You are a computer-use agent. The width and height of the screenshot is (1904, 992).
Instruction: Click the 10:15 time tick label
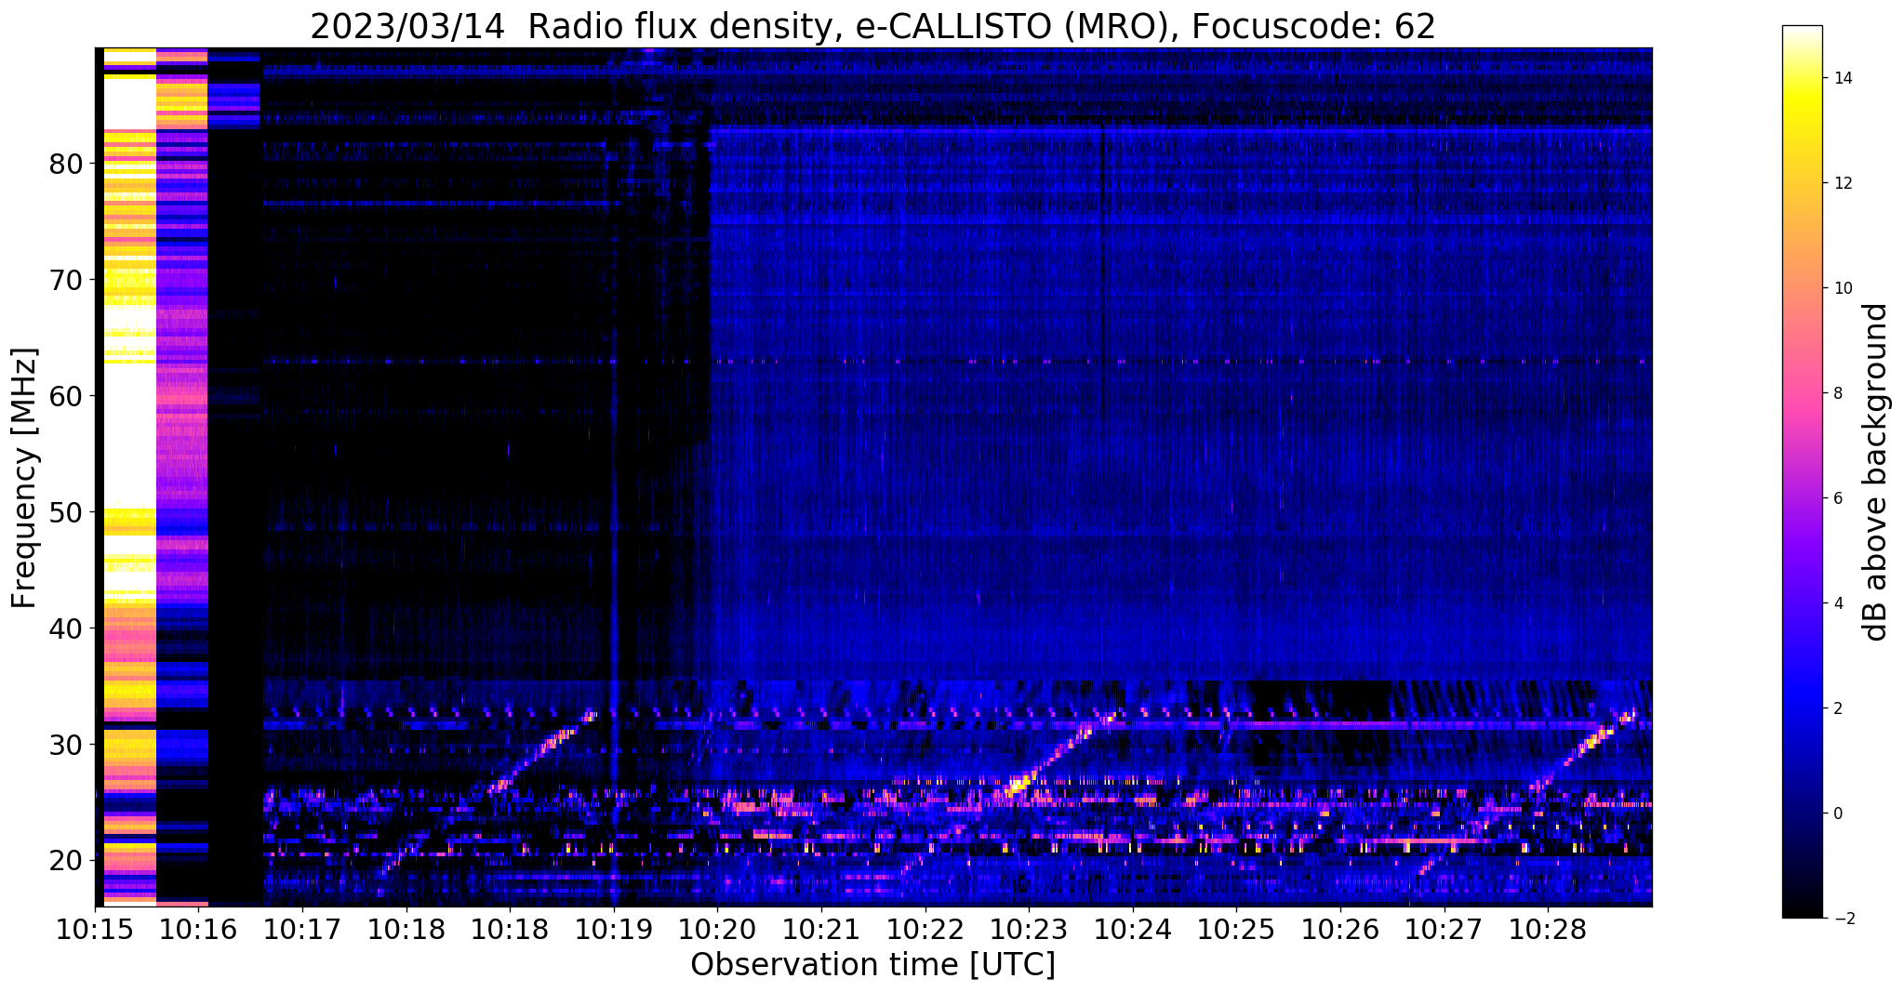[96, 930]
